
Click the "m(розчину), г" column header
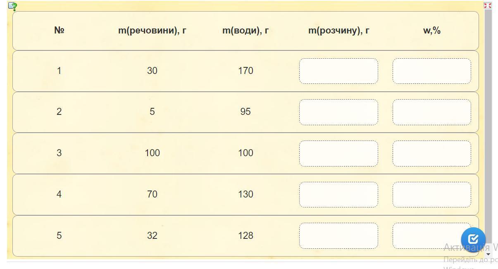pos(338,31)
